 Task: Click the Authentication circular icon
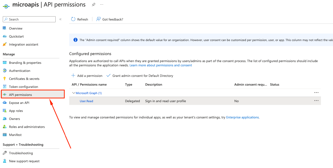click(x=5, y=71)
